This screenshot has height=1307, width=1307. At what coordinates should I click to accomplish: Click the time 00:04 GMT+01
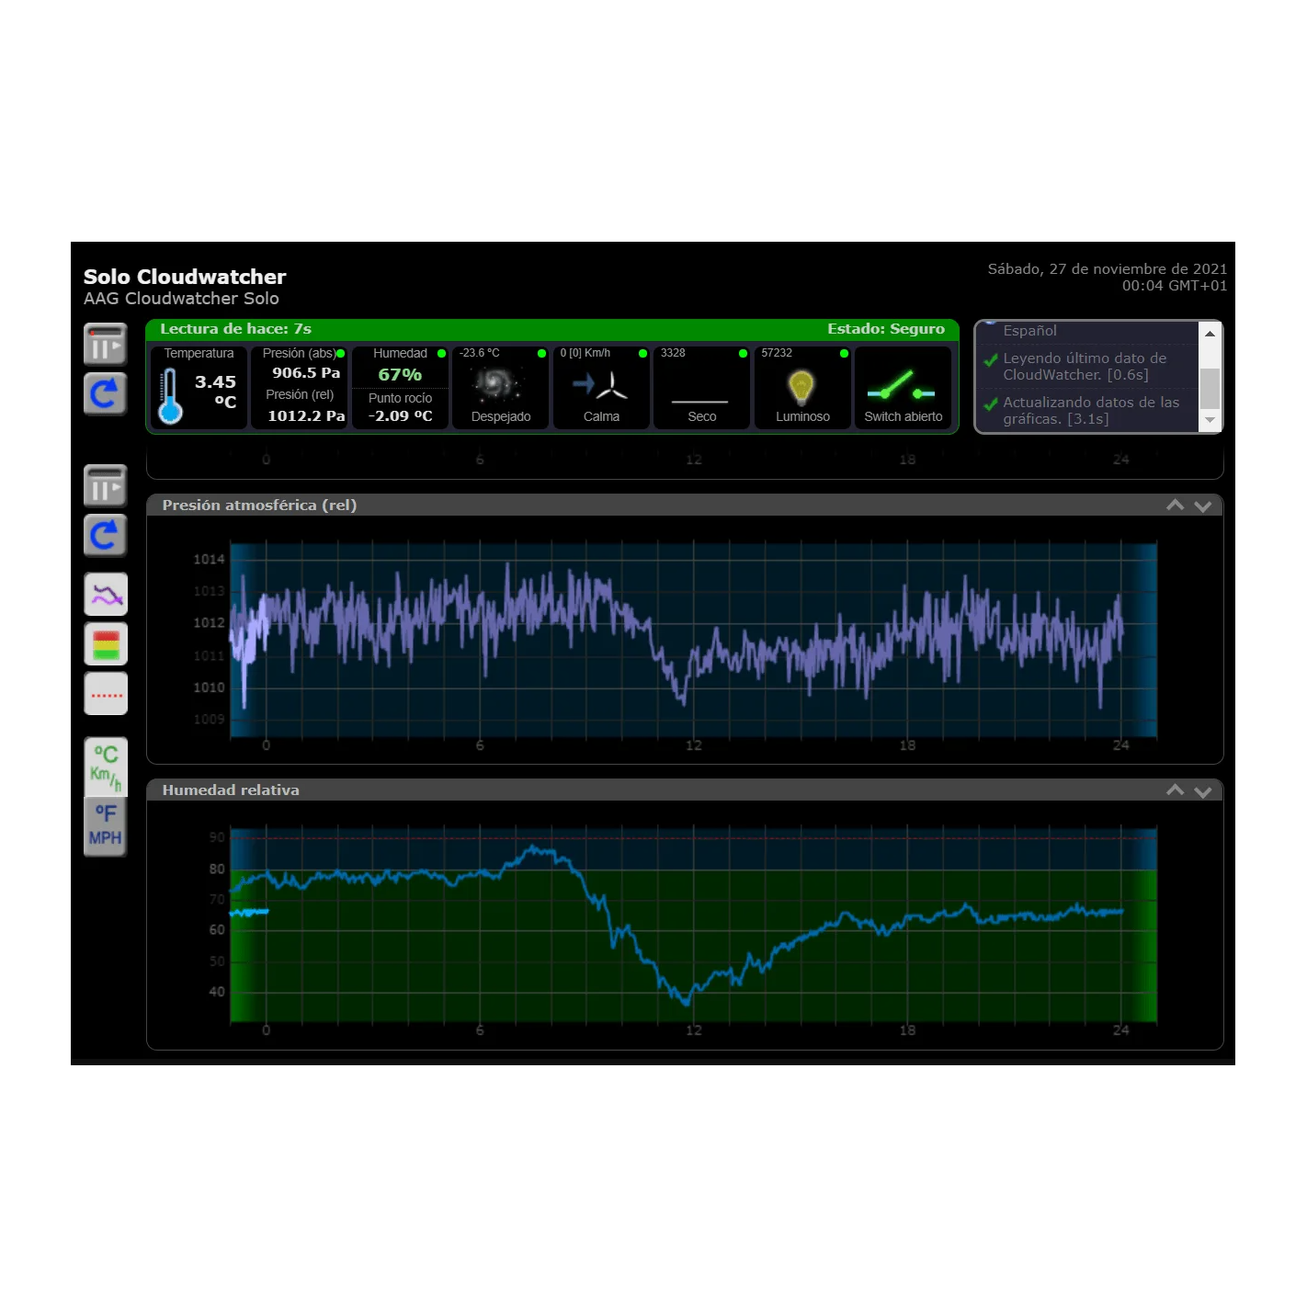(x=1175, y=286)
